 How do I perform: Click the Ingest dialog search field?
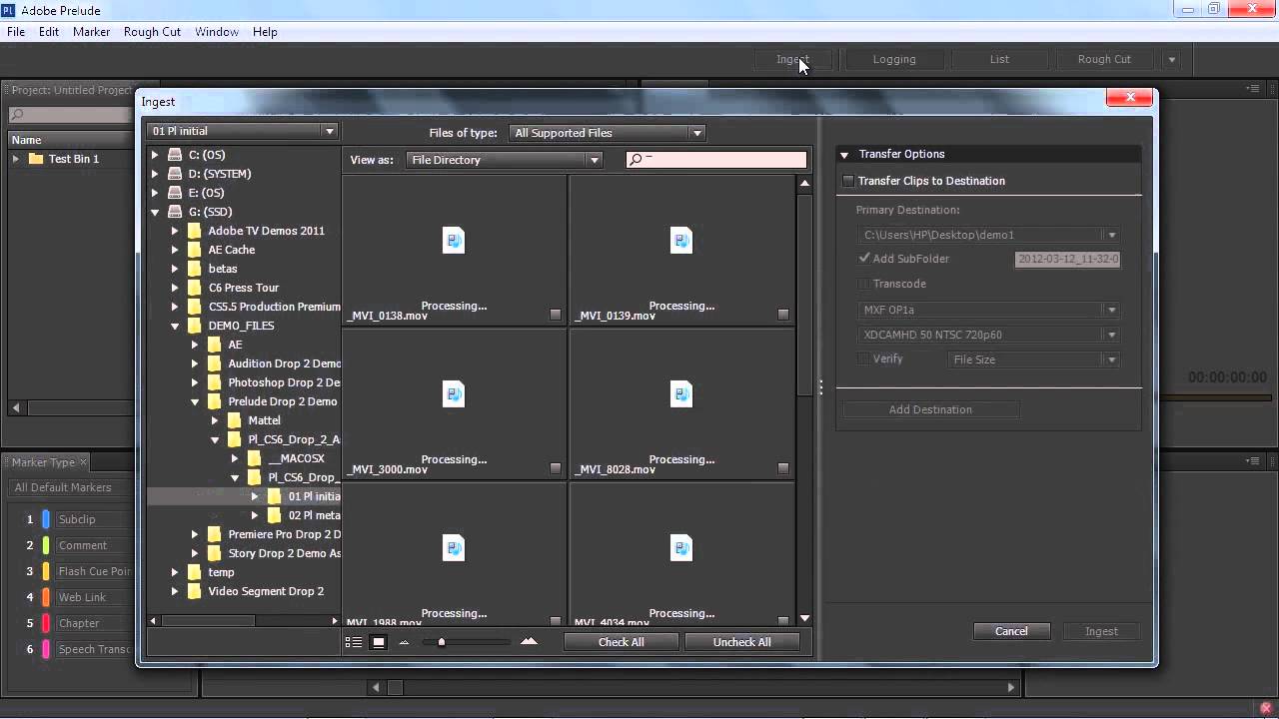point(715,160)
